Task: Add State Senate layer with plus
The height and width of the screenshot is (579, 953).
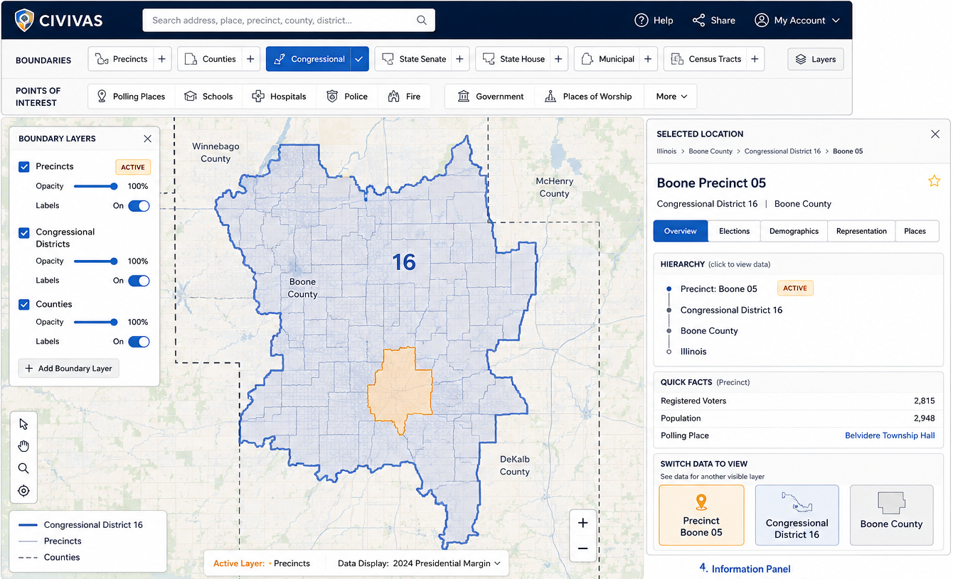Action: 459,60
